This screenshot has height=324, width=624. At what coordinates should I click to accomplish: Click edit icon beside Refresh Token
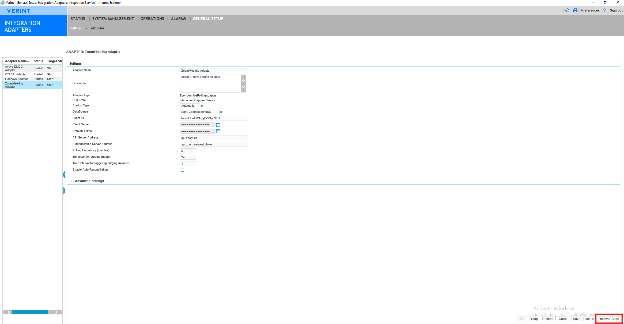(x=218, y=131)
